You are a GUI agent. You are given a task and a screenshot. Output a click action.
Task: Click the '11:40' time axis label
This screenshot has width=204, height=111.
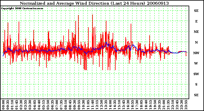(x=92, y=105)
